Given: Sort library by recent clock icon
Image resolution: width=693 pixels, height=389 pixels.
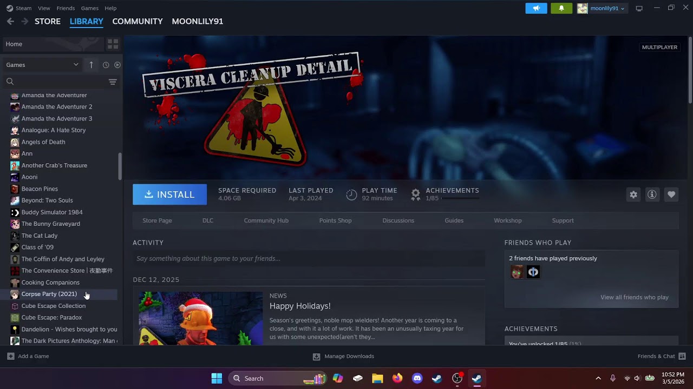Looking at the screenshot, I should tap(106, 65).
